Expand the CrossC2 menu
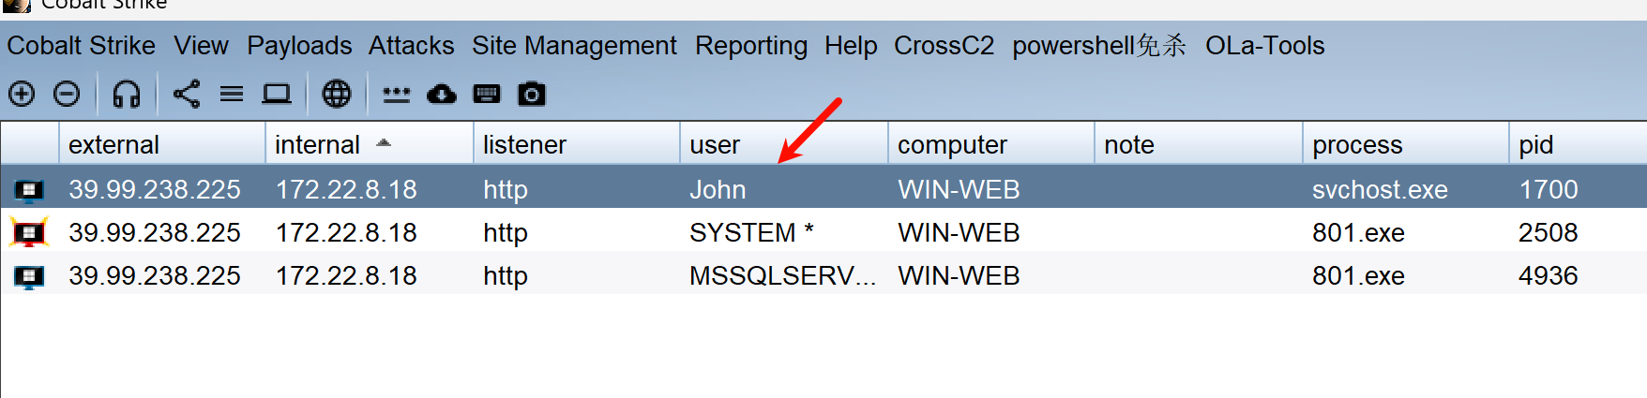Viewport: 1647px width, 398px height. click(944, 45)
